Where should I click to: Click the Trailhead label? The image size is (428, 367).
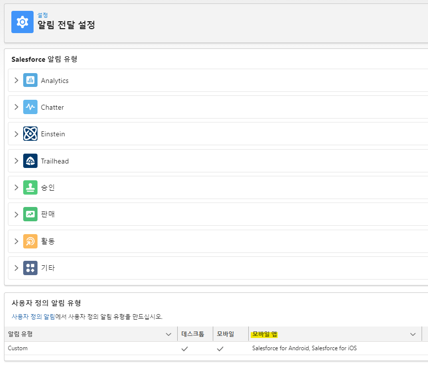click(x=55, y=161)
